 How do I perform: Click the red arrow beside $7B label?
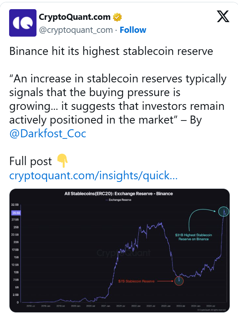pos(165,281)
